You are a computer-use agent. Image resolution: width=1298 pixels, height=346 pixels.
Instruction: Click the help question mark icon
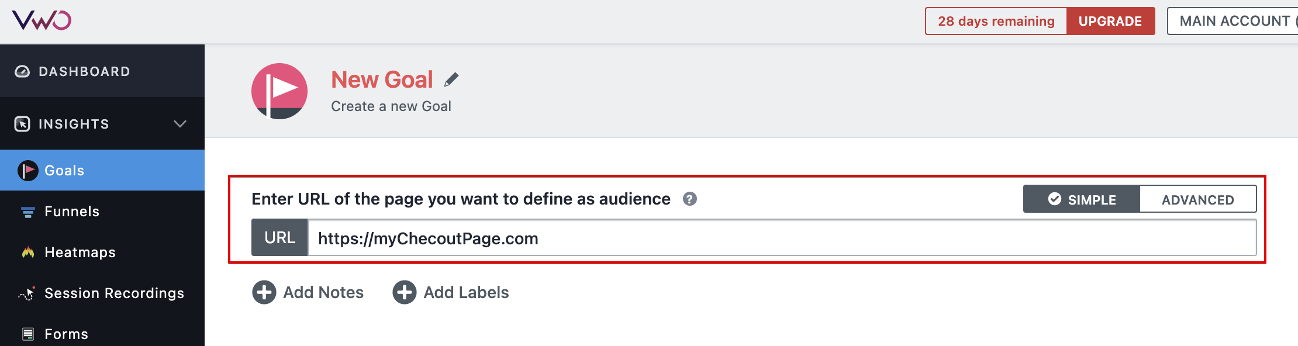click(690, 199)
